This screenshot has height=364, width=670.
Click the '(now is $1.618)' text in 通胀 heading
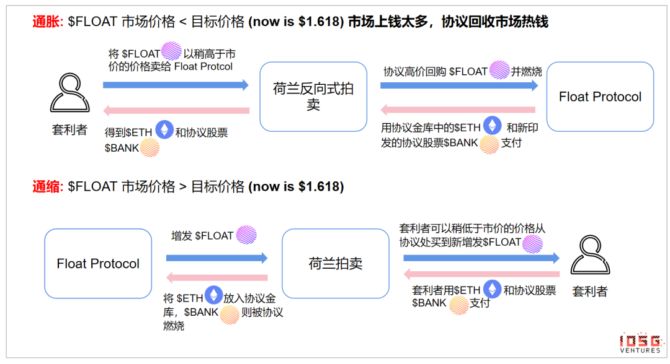(296, 21)
